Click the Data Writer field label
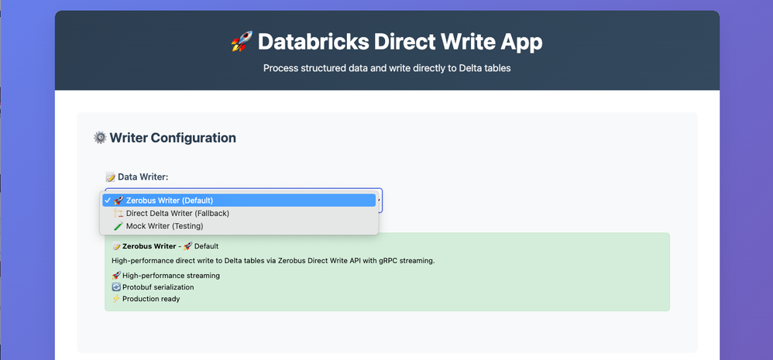 click(x=143, y=177)
